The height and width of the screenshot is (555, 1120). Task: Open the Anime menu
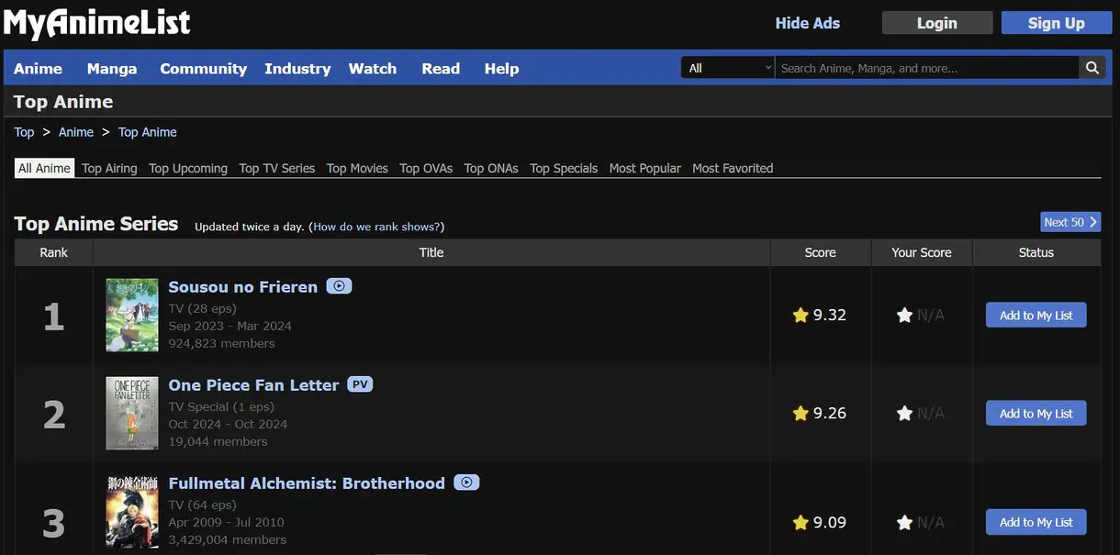[39, 69]
